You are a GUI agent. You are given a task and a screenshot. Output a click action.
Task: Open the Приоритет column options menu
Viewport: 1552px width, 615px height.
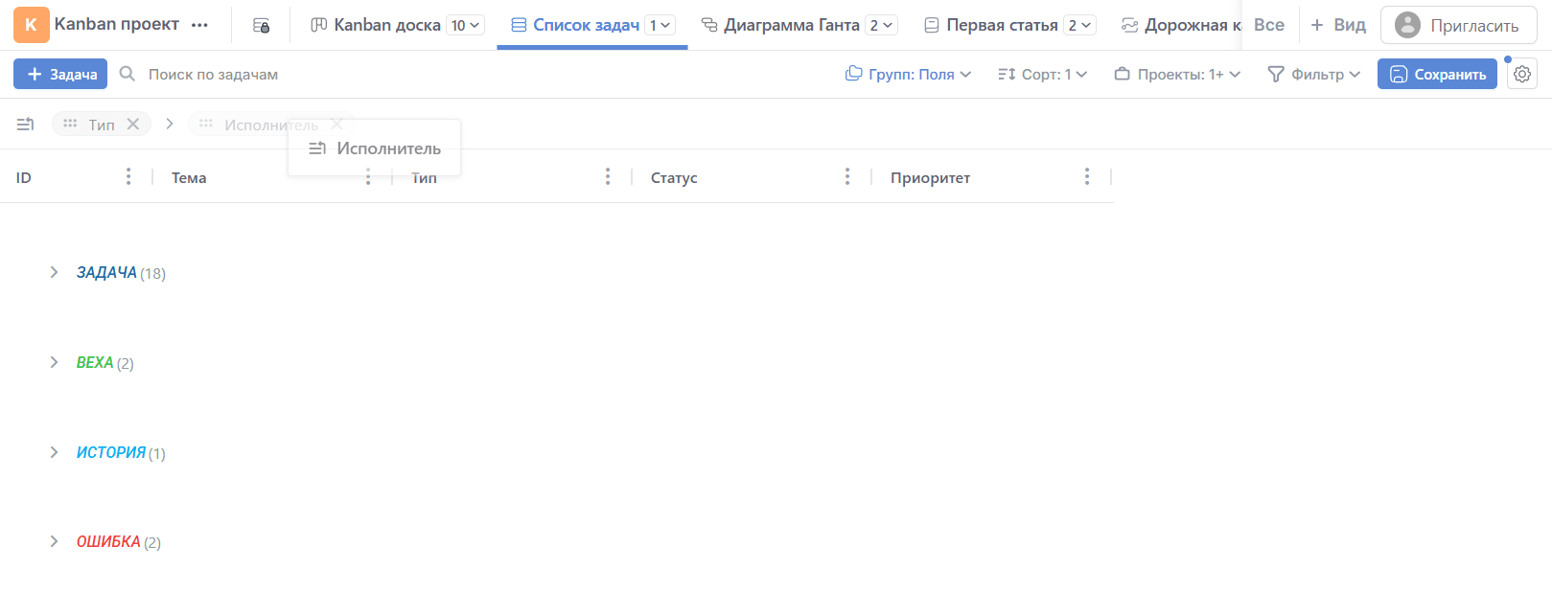1086,177
